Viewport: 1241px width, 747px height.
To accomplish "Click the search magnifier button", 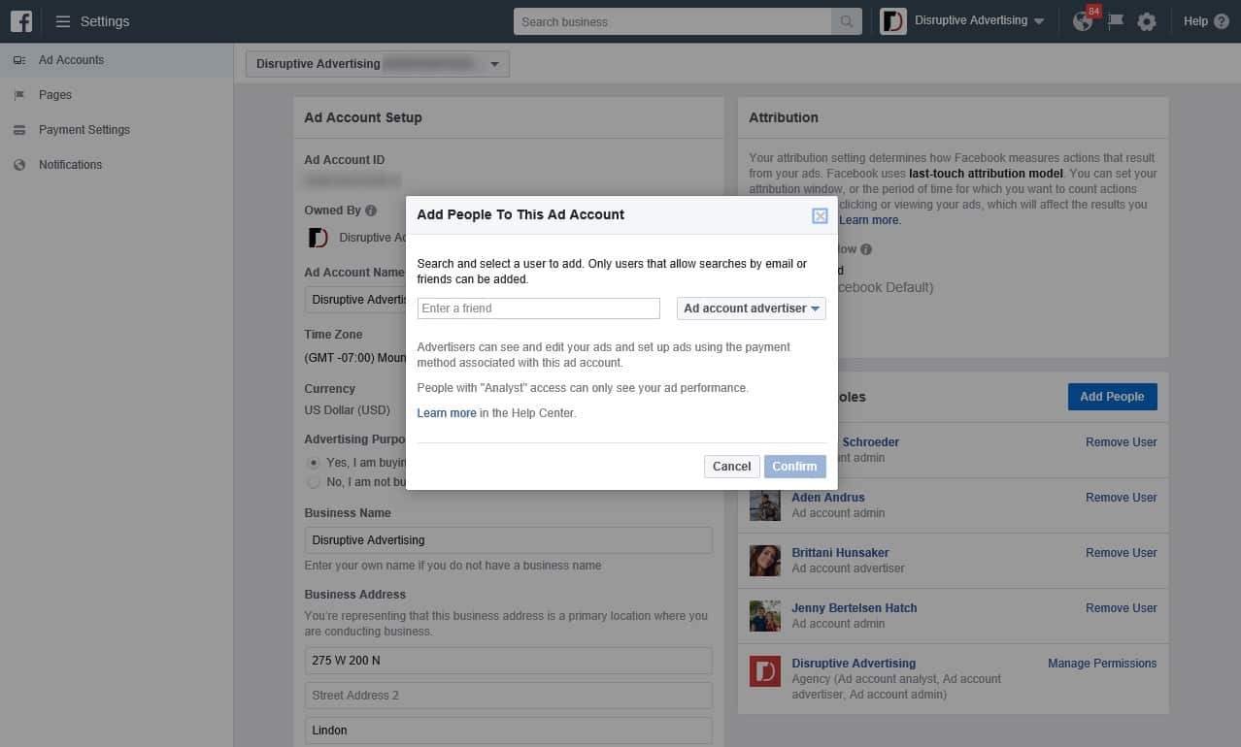I will [847, 21].
